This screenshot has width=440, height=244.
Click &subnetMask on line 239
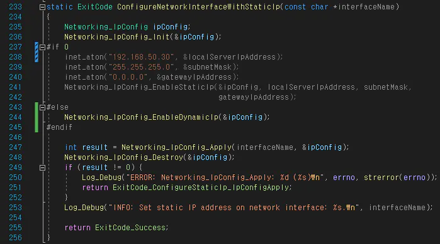pos(207,67)
